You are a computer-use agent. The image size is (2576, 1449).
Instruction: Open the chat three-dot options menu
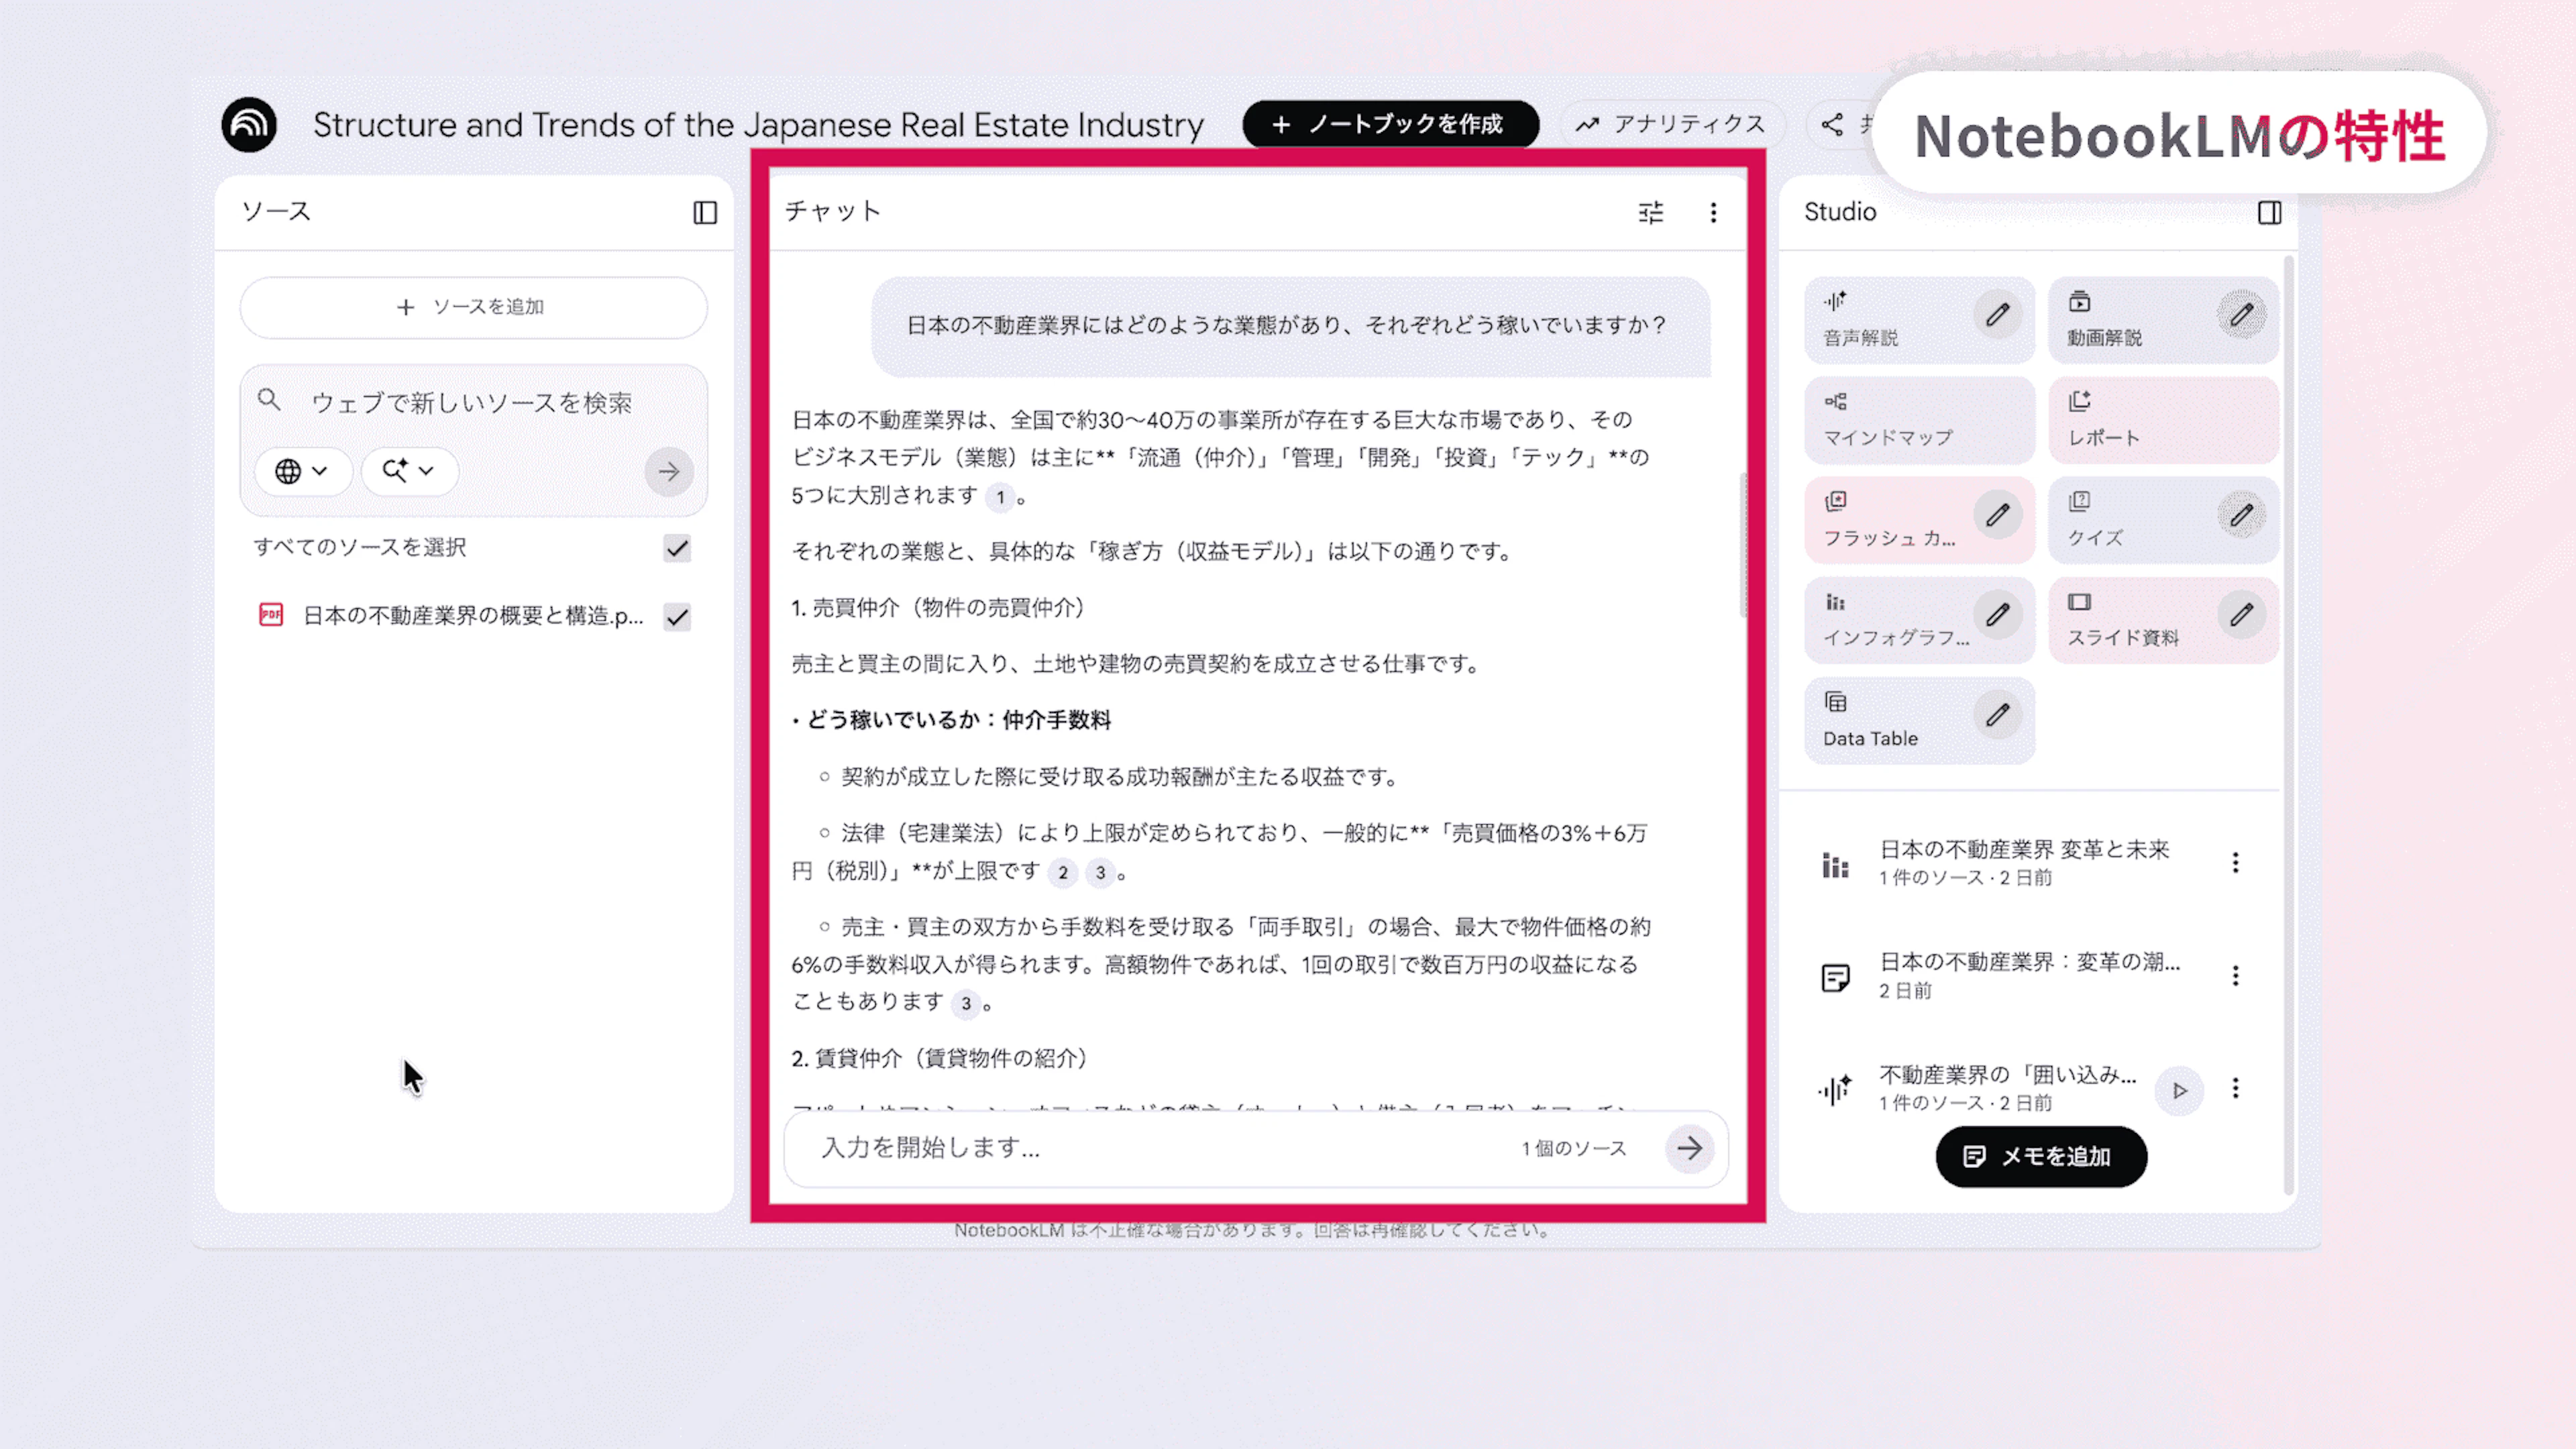[x=1713, y=212]
